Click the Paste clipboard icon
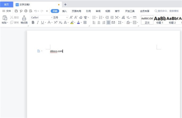 pos(5,18)
